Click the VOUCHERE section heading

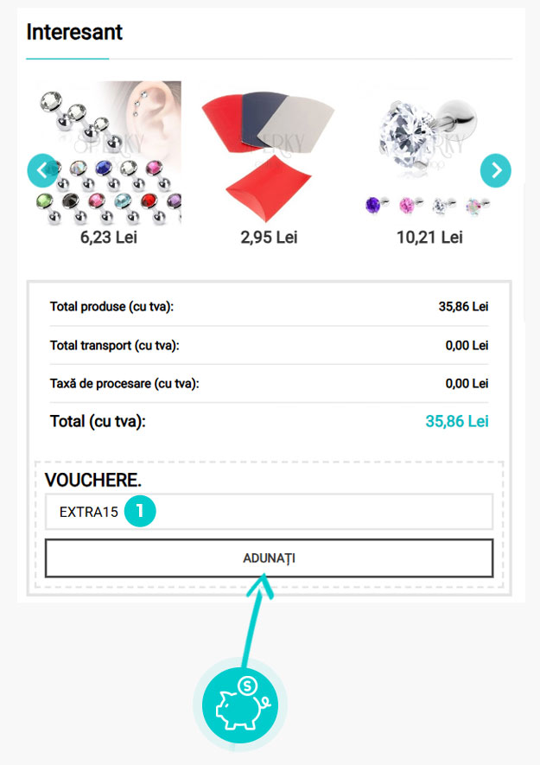point(93,481)
